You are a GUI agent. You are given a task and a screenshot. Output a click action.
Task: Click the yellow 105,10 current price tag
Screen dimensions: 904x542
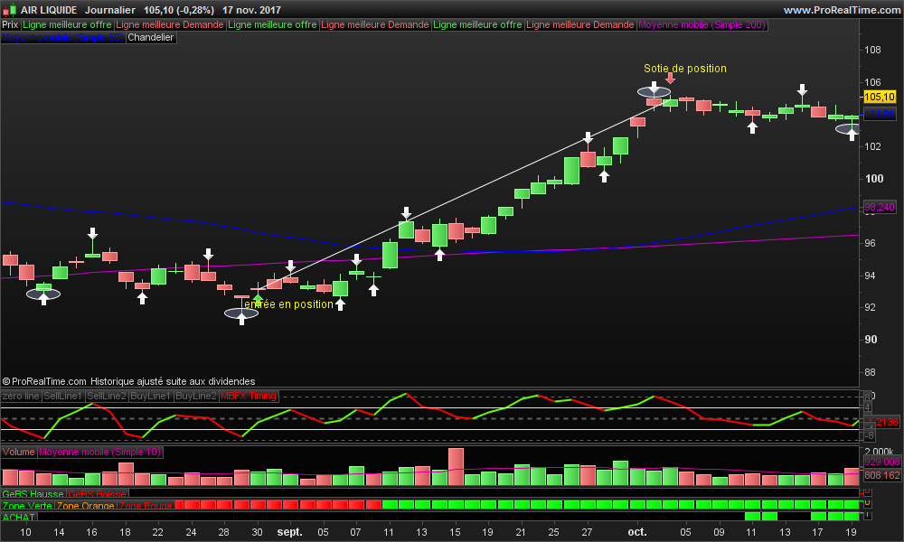880,97
